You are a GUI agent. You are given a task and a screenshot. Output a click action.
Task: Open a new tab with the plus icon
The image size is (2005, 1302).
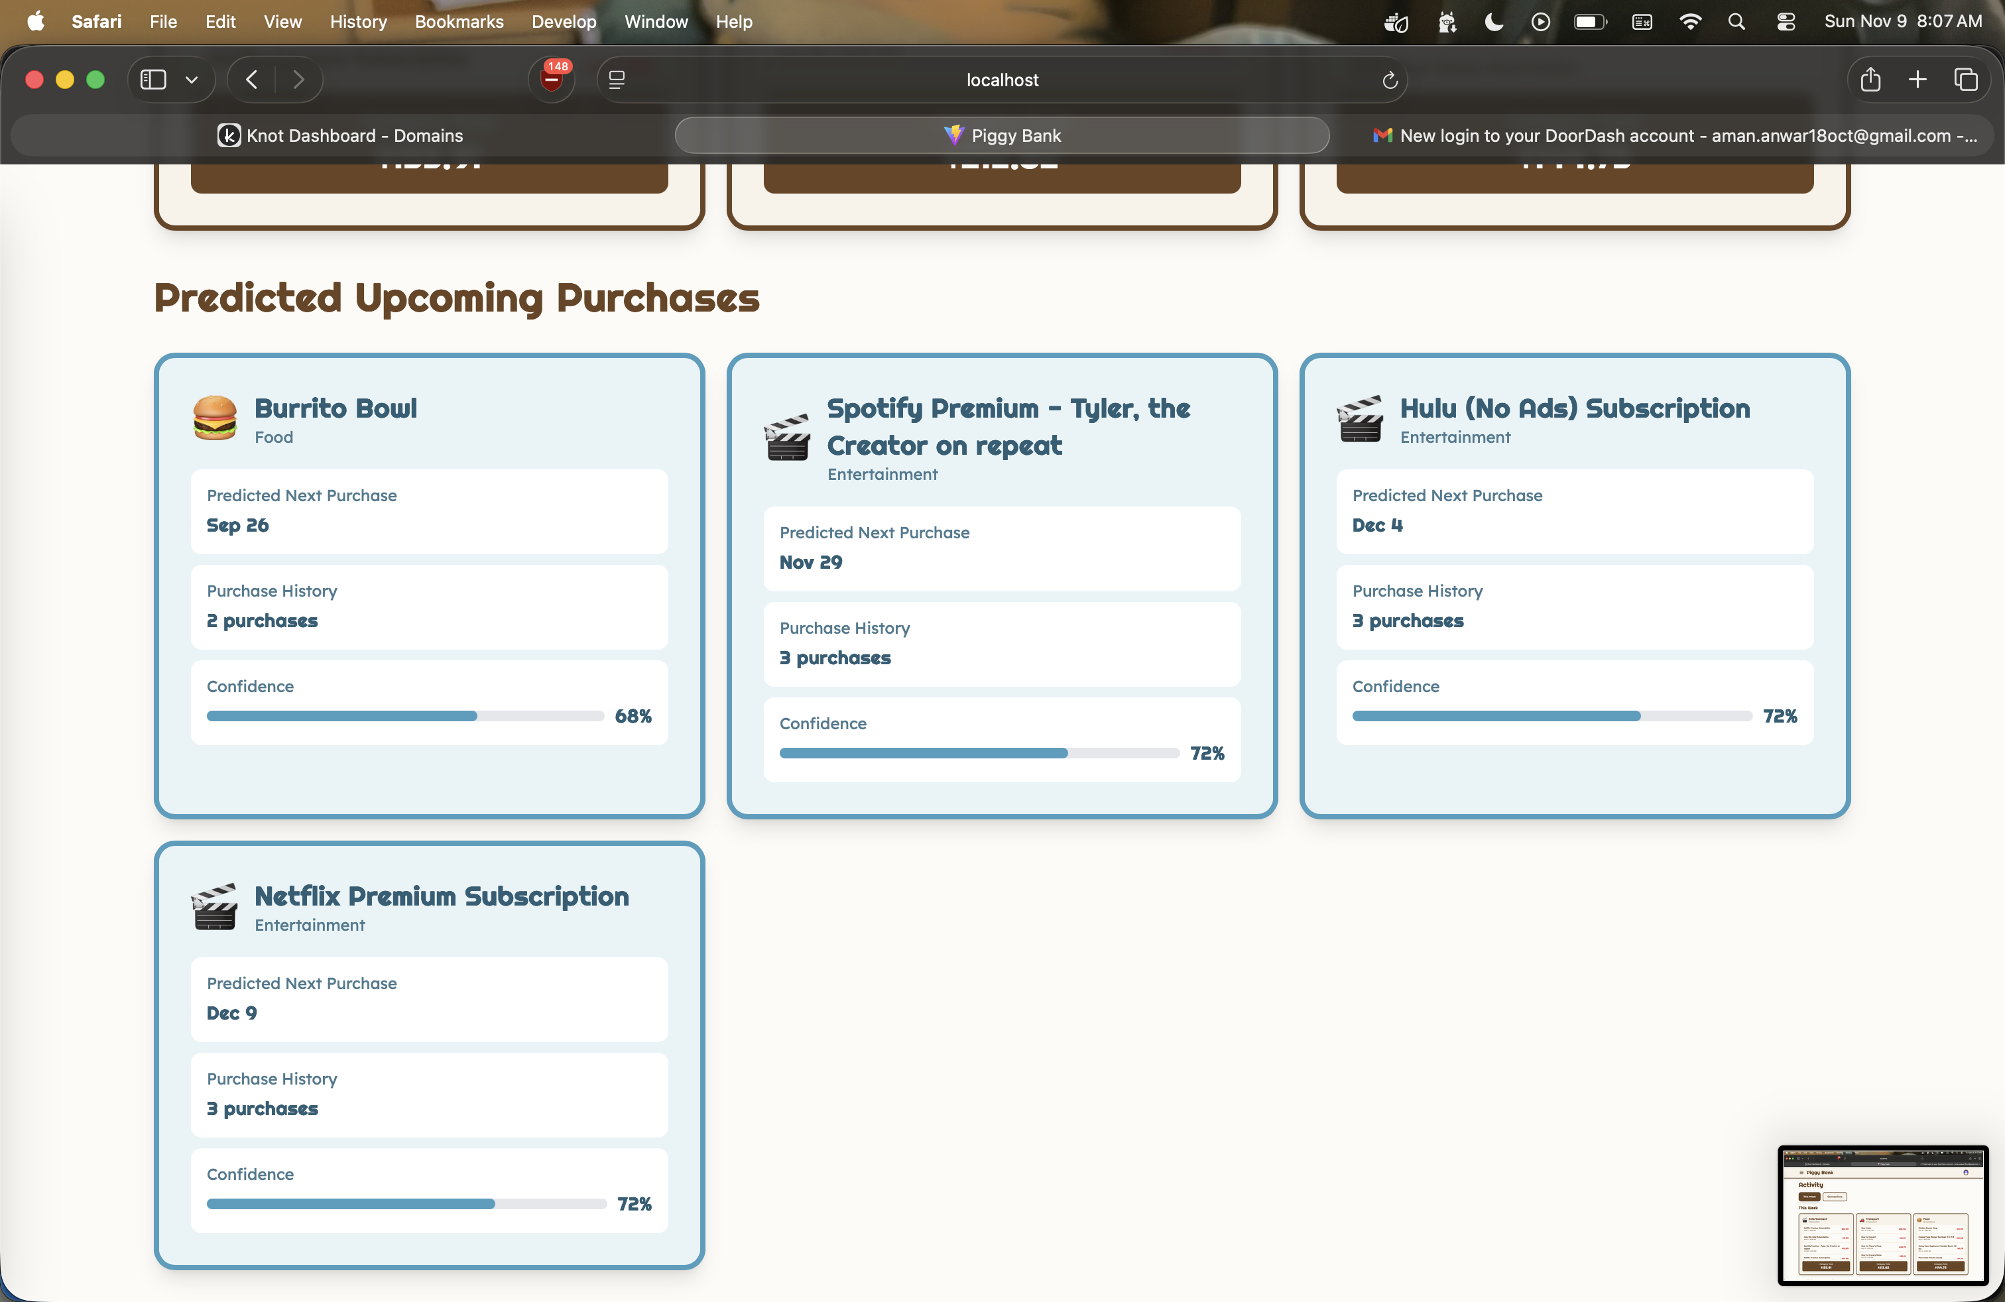coord(1917,80)
